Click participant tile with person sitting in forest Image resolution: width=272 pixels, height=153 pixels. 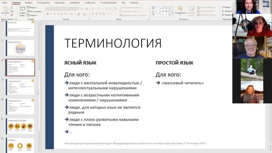point(252,70)
